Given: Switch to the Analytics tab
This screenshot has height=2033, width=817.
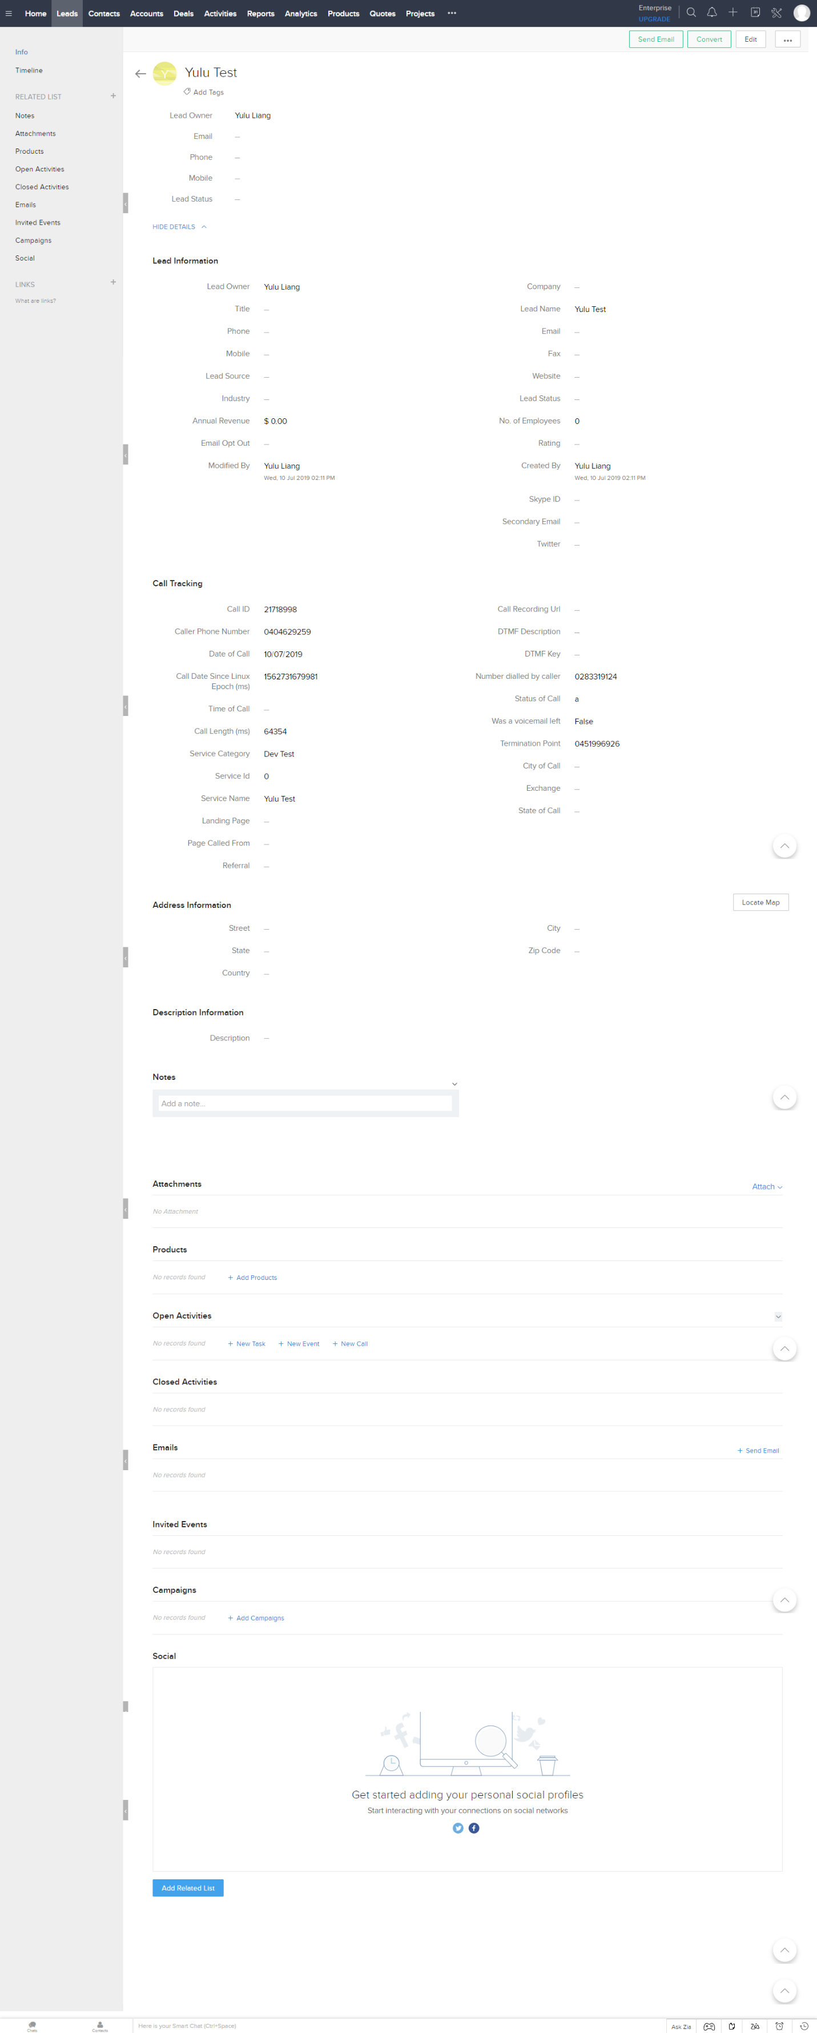Looking at the screenshot, I should point(300,13).
